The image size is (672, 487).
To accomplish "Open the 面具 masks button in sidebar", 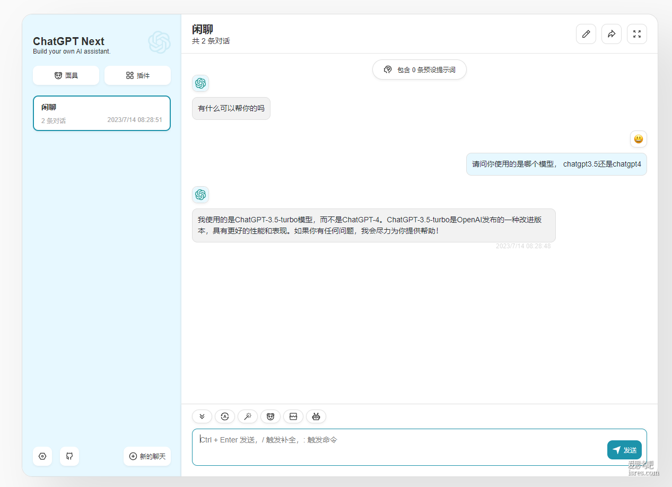I will pyautogui.click(x=66, y=75).
